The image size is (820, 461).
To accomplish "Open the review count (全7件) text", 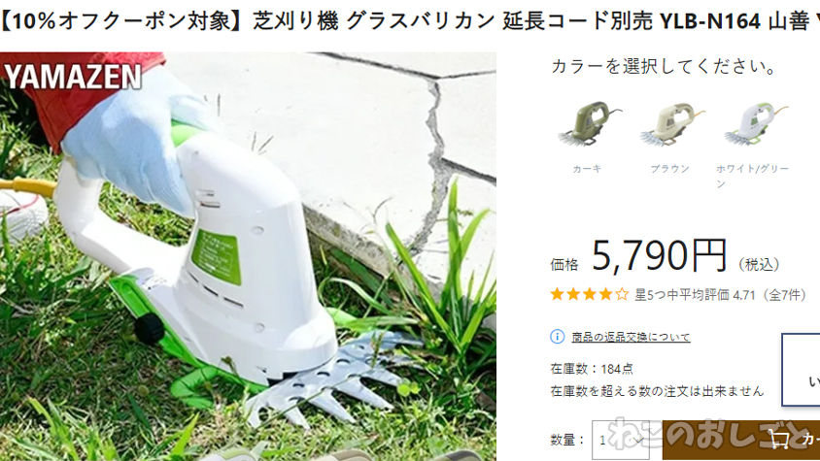I will 784,295.
